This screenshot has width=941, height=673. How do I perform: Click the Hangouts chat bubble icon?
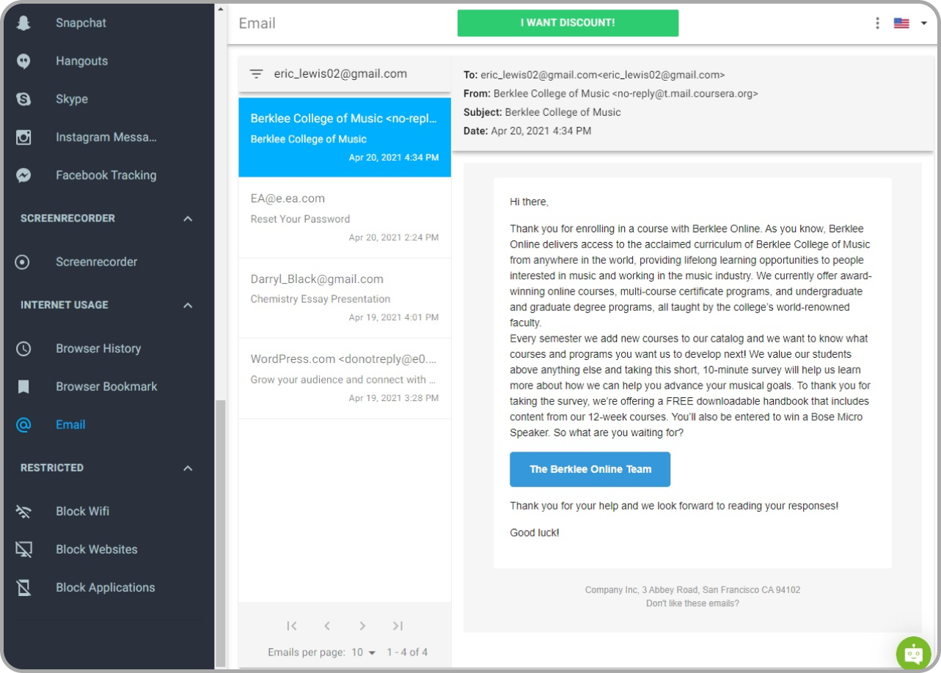point(23,62)
